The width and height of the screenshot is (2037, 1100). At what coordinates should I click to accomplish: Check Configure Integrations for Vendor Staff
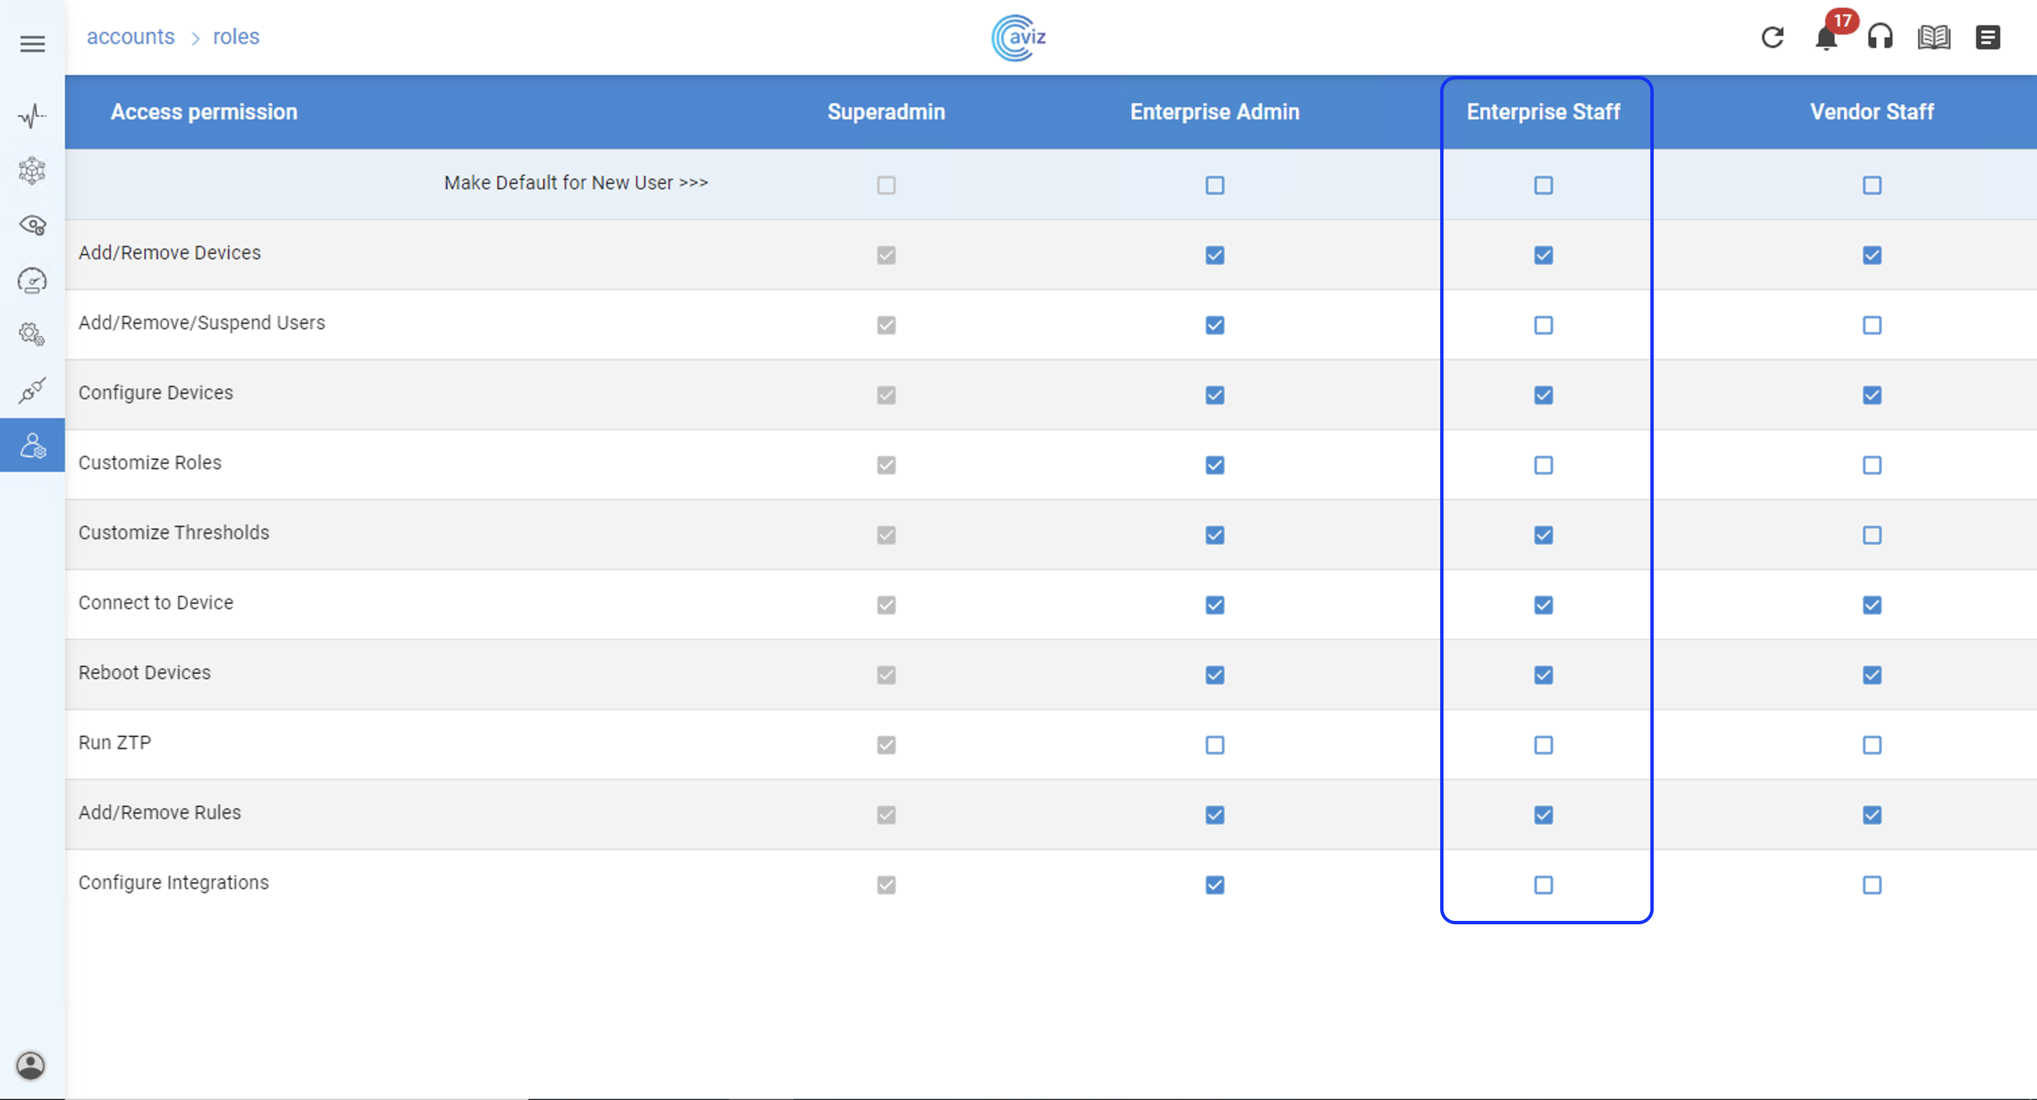pos(1872,885)
